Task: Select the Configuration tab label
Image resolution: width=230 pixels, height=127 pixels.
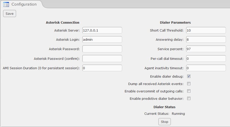Action: pos(24,4)
